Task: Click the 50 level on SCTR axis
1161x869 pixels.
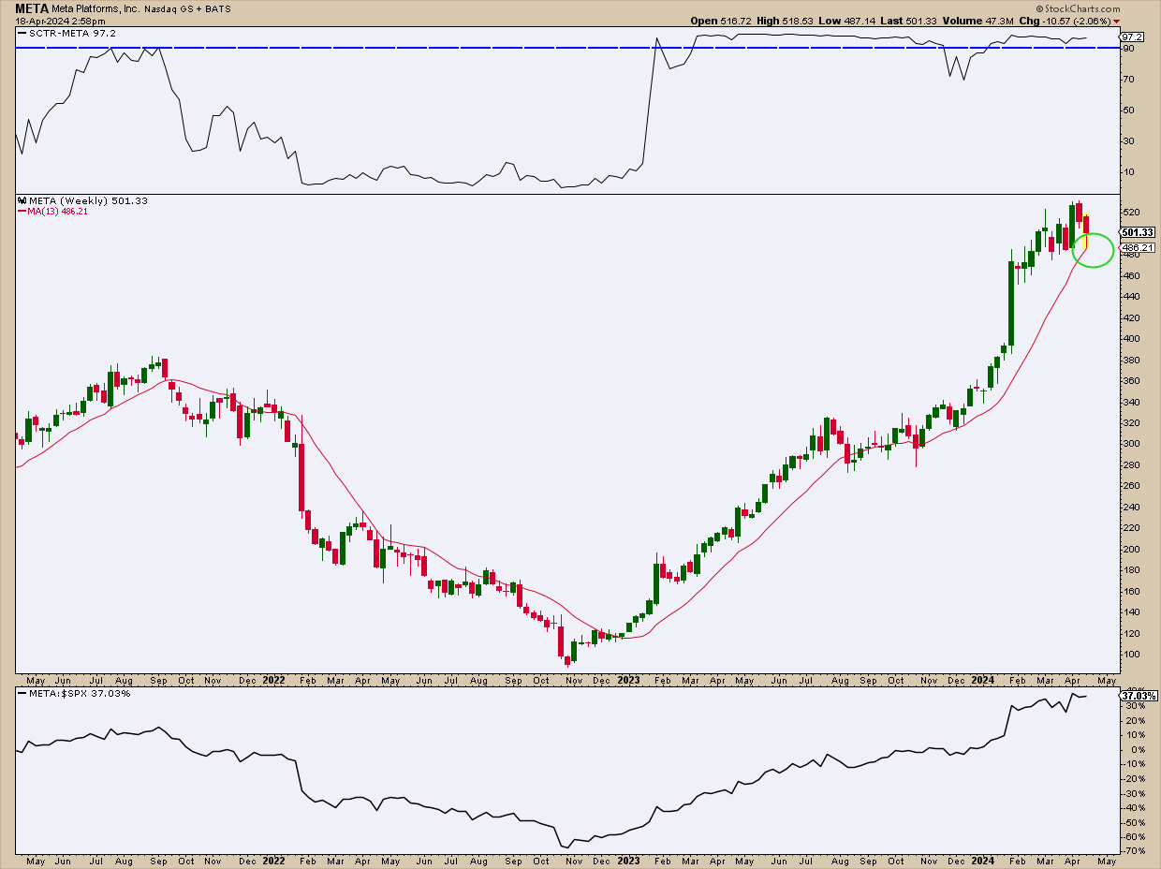Action: 1128,110
